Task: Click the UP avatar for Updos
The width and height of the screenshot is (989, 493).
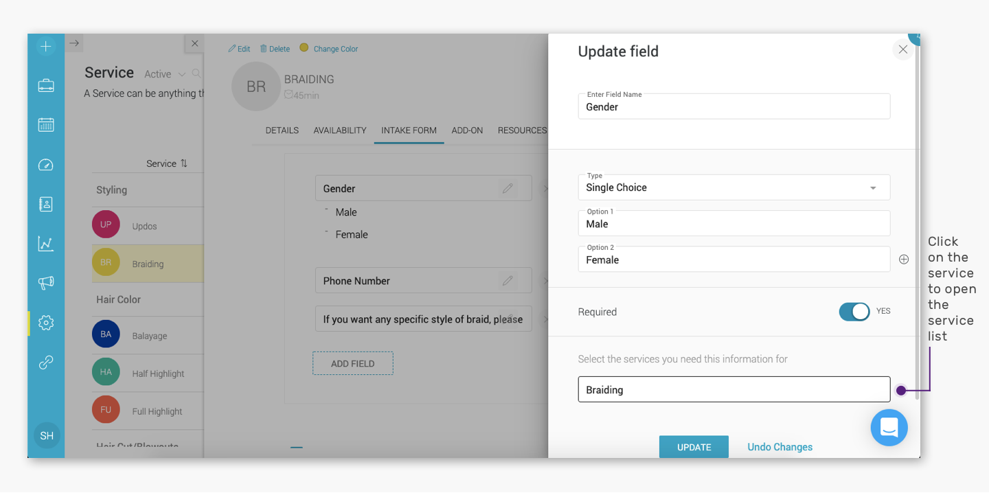Action: (x=106, y=225)
